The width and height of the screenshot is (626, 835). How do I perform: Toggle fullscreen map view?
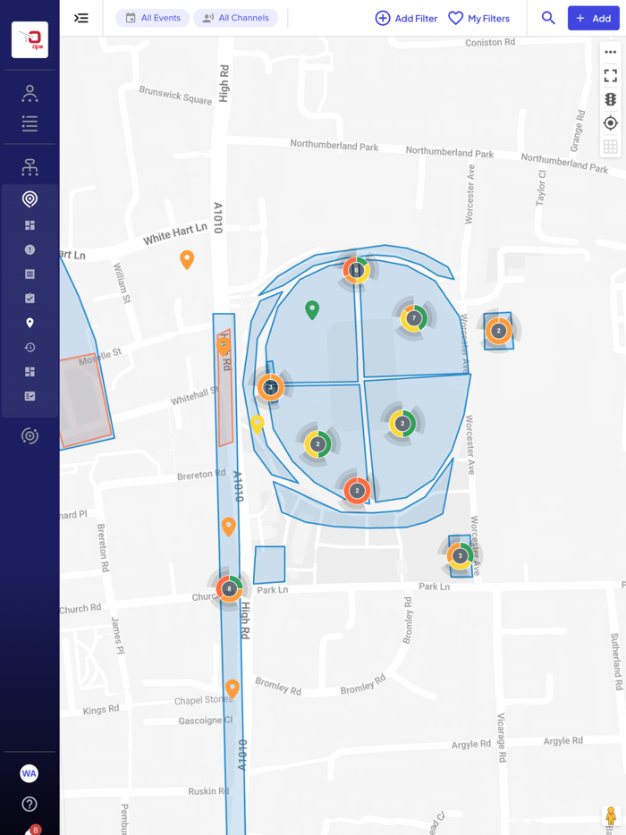pos(611,76)
